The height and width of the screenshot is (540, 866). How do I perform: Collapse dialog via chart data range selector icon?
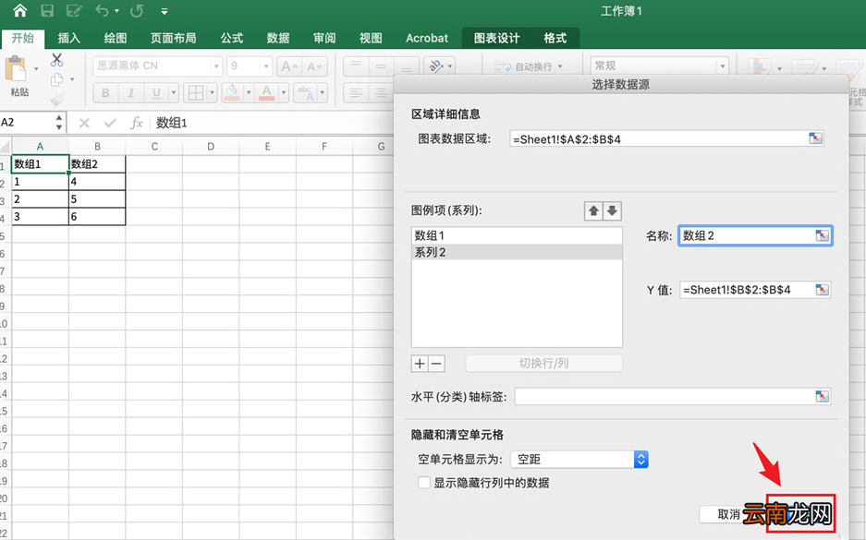click(x=816, y=138)
